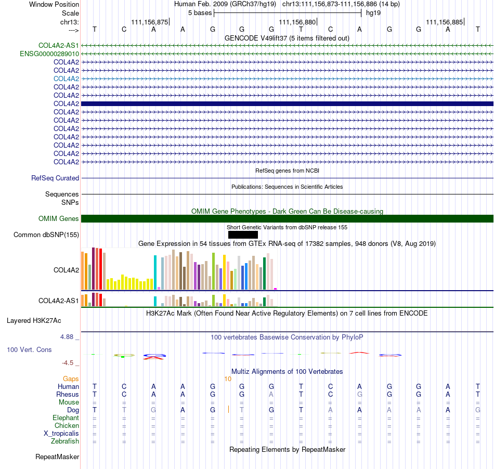Select the black Common dbSNP variant block

coord(243,234)
